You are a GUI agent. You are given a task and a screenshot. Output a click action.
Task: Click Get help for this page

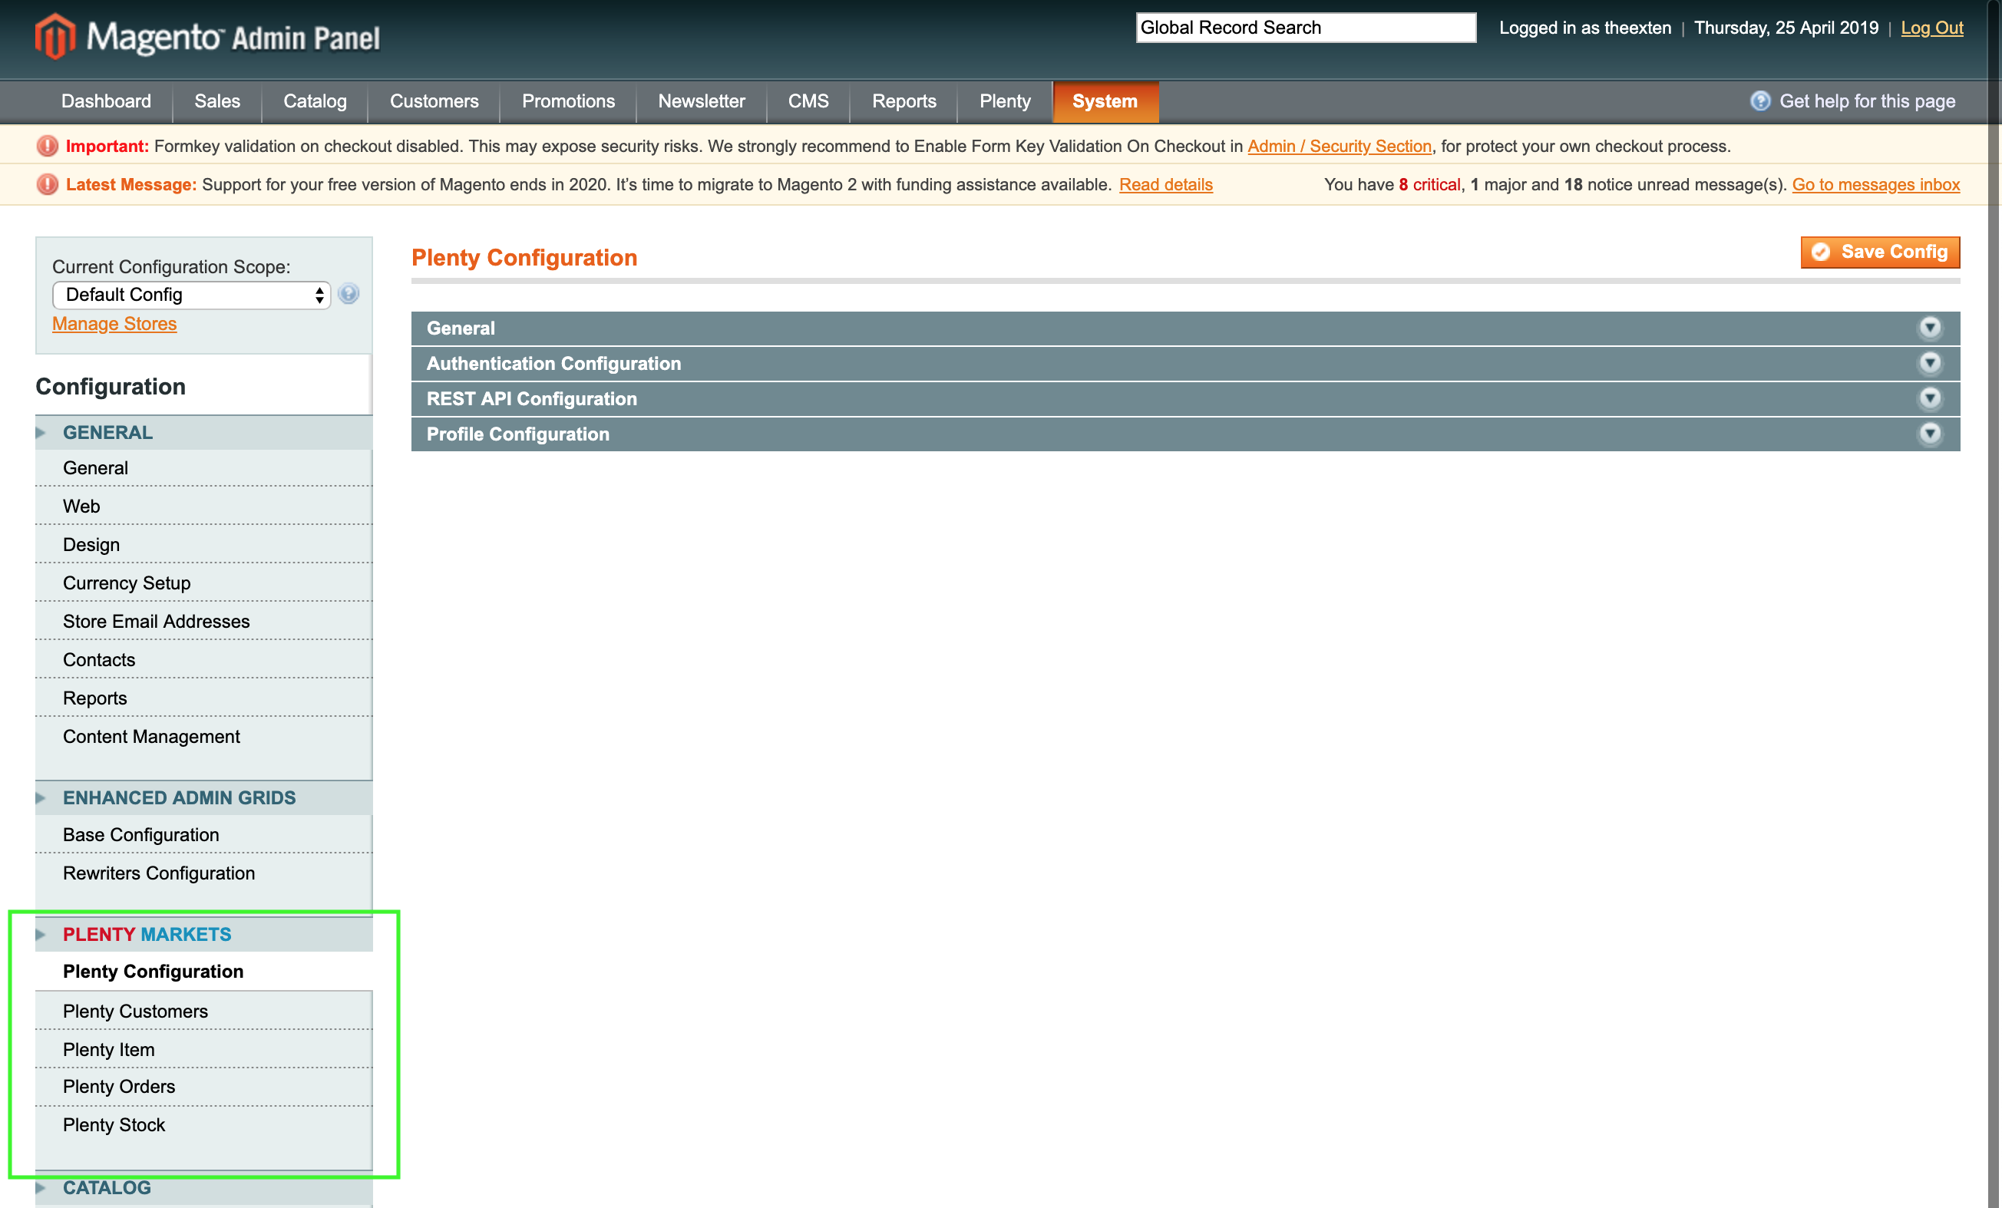1867,101
